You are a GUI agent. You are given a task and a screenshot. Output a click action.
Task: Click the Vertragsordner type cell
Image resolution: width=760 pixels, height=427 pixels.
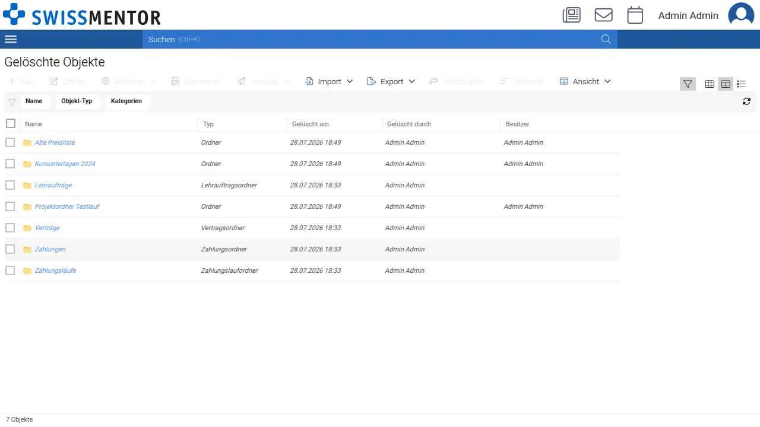coord(223,228)
